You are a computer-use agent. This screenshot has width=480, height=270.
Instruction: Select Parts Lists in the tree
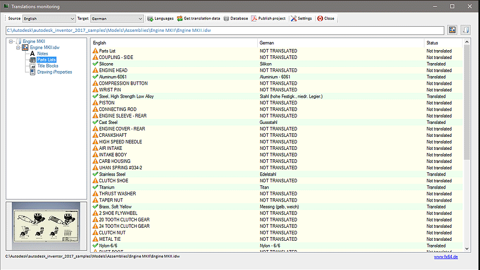pyautogui.click(x=46, y=60)
